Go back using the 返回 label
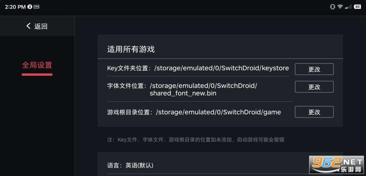This screenshot has width=366, height=176. [x=41, y=26]
